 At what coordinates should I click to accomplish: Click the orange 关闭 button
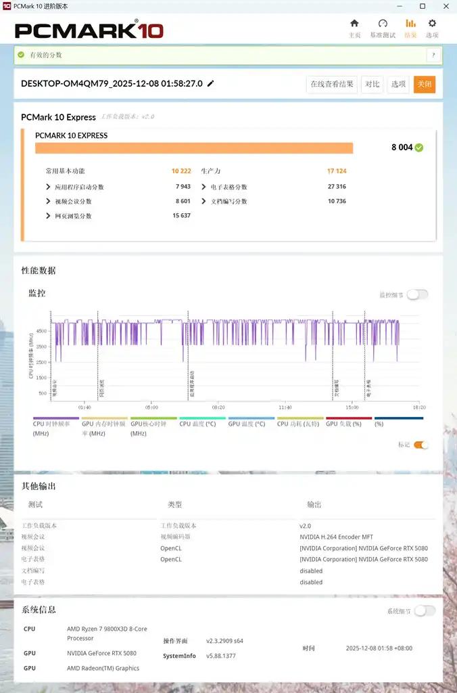pyautogui.click(x=425, y=84)
